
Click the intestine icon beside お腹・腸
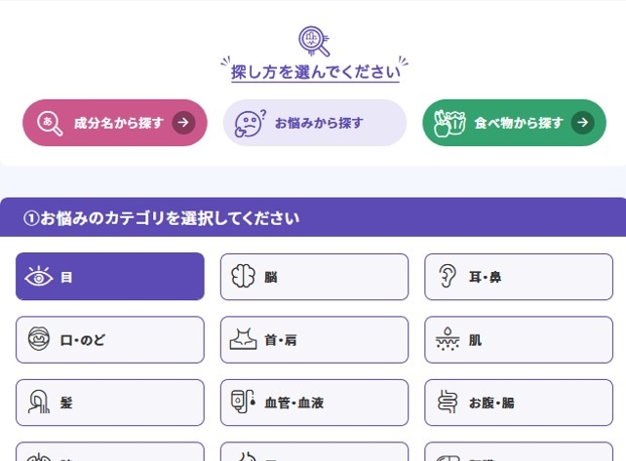[448, 403]
